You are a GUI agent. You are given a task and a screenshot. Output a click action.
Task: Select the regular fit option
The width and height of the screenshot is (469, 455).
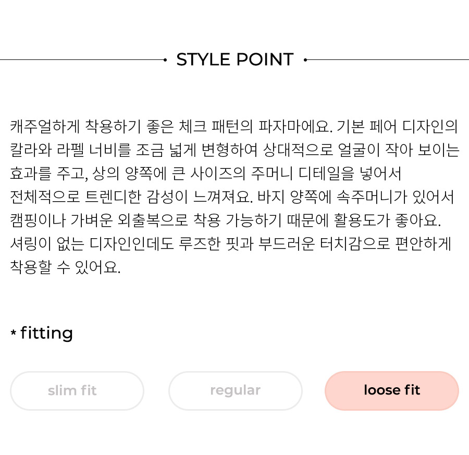tap(236, 391)
